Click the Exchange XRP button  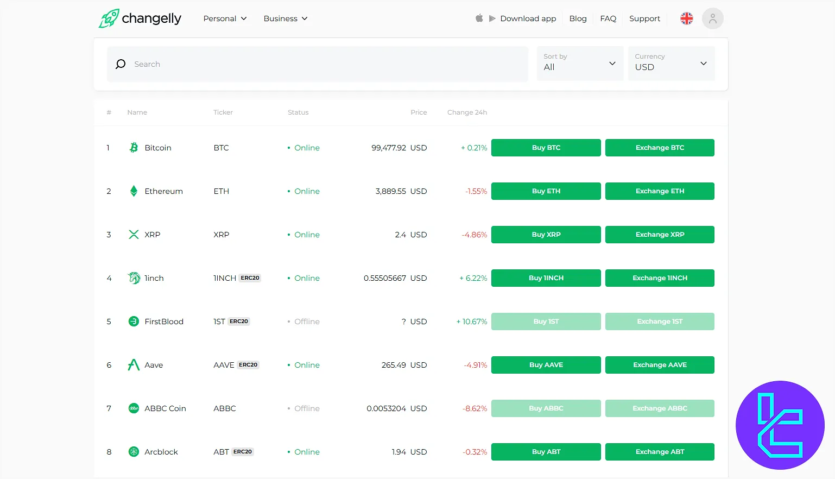click(660, 235)
